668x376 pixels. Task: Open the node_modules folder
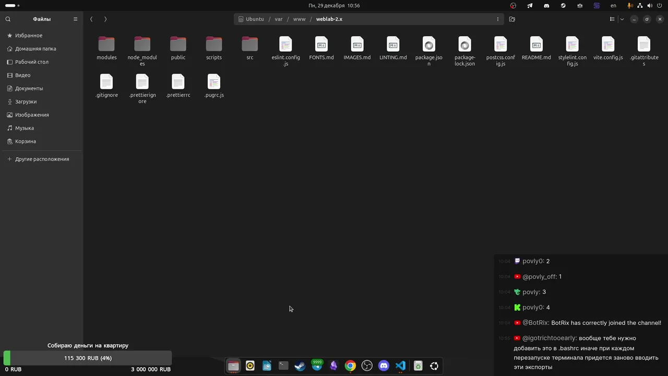142,51
